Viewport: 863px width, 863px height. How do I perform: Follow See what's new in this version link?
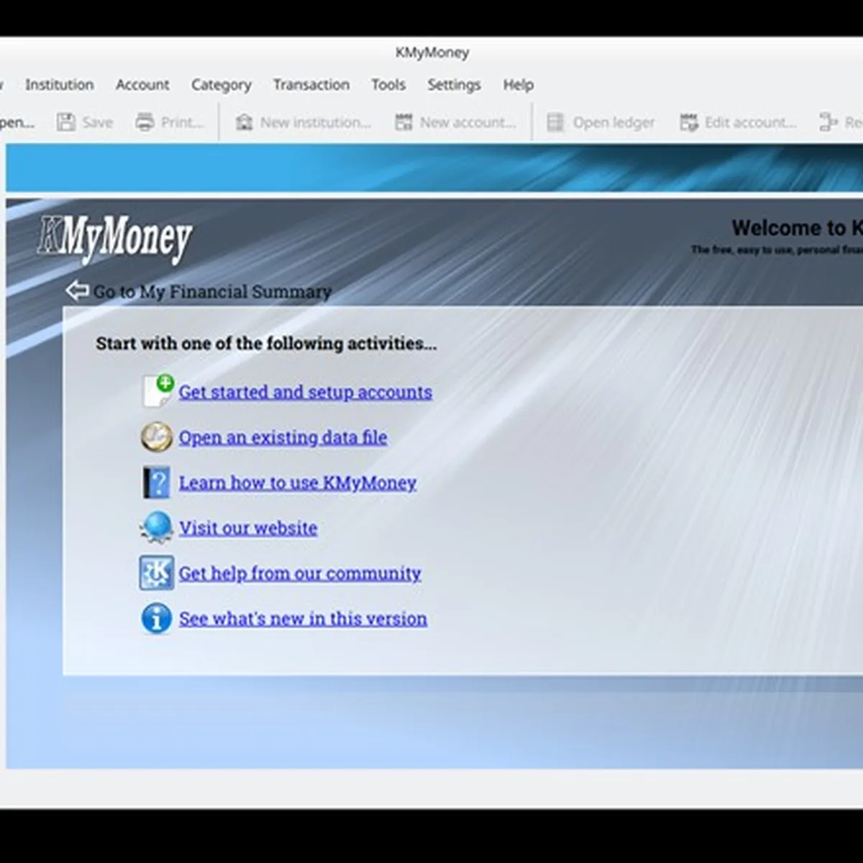coord(303,619)
